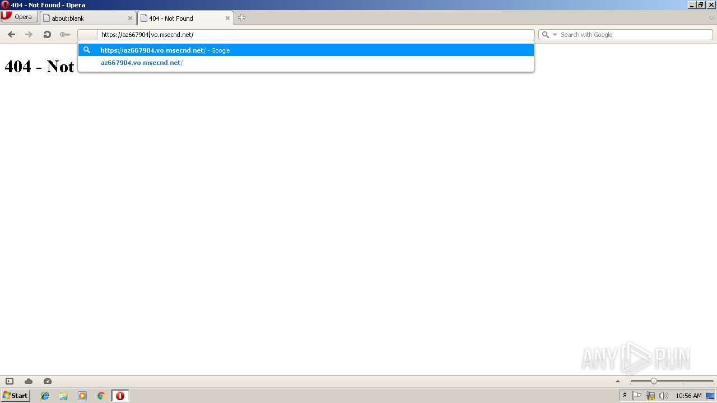Open the network status tray icon
Image resolution: width=717 pixels, height=403 pixels.
650,396
